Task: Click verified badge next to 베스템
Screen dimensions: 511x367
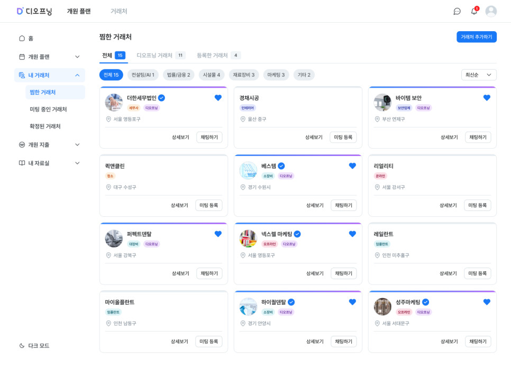Action: tap(281, 166)
